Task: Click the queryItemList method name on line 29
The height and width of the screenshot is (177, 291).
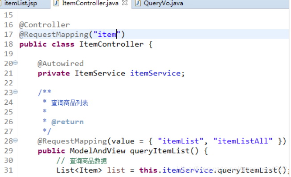Action: coord(160,151)
